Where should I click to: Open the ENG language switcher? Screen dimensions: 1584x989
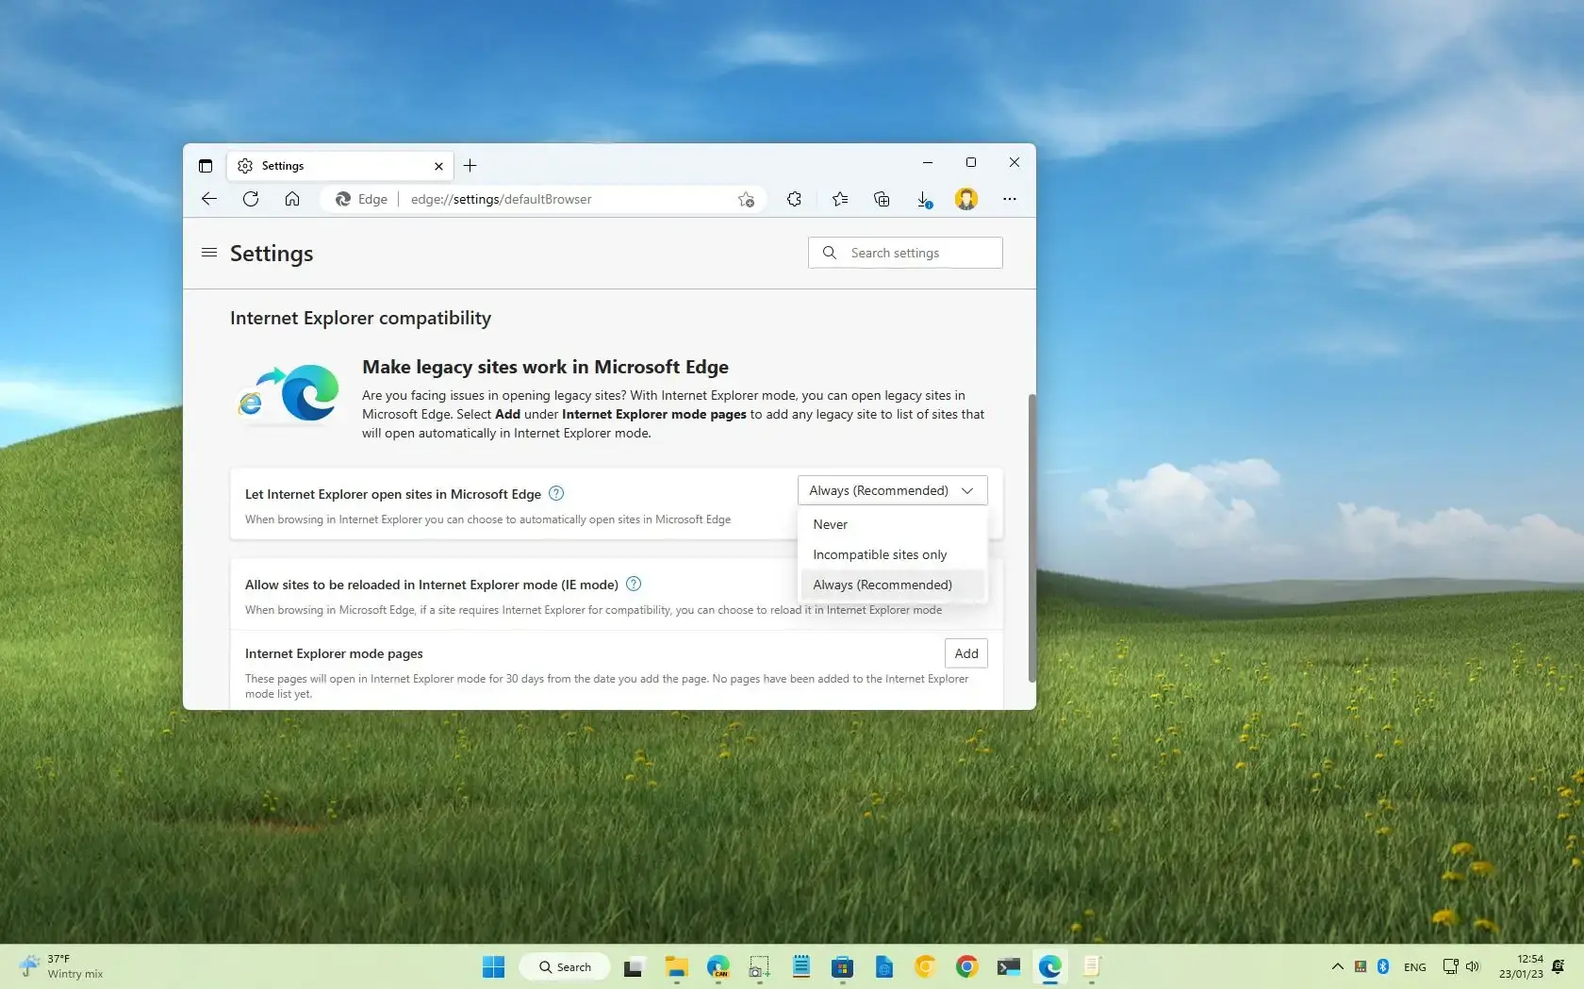[x=1414, y=966]
